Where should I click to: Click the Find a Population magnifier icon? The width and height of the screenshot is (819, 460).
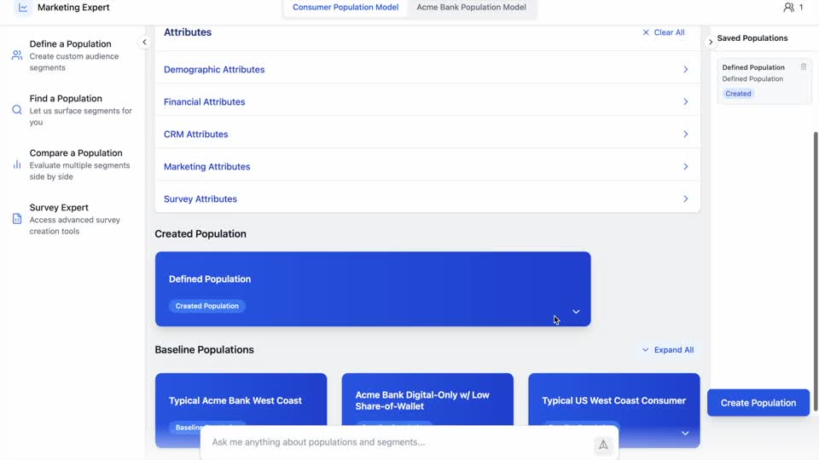[17, 110]
